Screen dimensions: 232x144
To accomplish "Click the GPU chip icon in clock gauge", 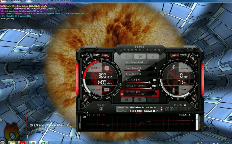I will coord(107,68).
